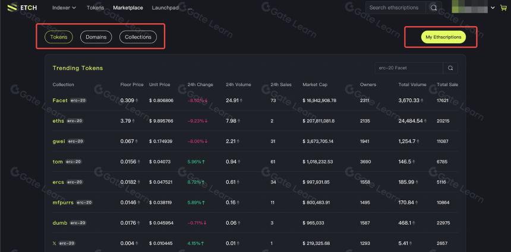Click the erc-20 badge beside Facet
The width and height of the screenshot is (511, 252).
(x=78, y=100)
